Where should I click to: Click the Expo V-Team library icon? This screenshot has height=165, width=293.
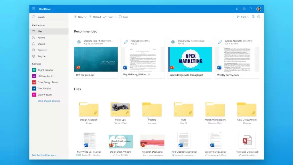click(34, 95)
